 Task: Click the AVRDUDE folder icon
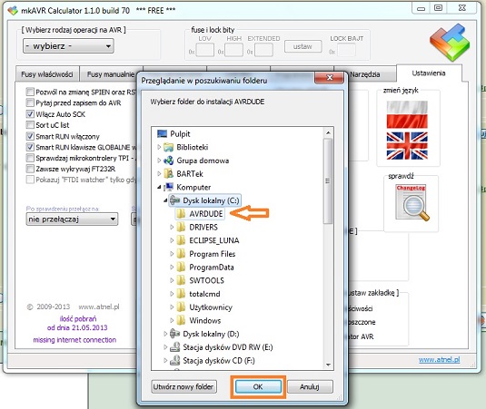[181, 213]
